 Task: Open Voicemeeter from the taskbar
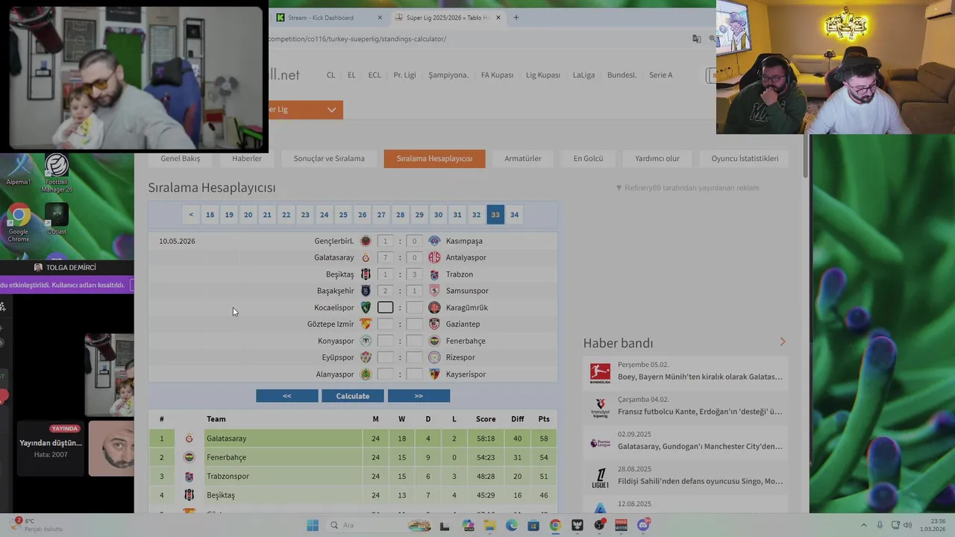pos(621,525)
